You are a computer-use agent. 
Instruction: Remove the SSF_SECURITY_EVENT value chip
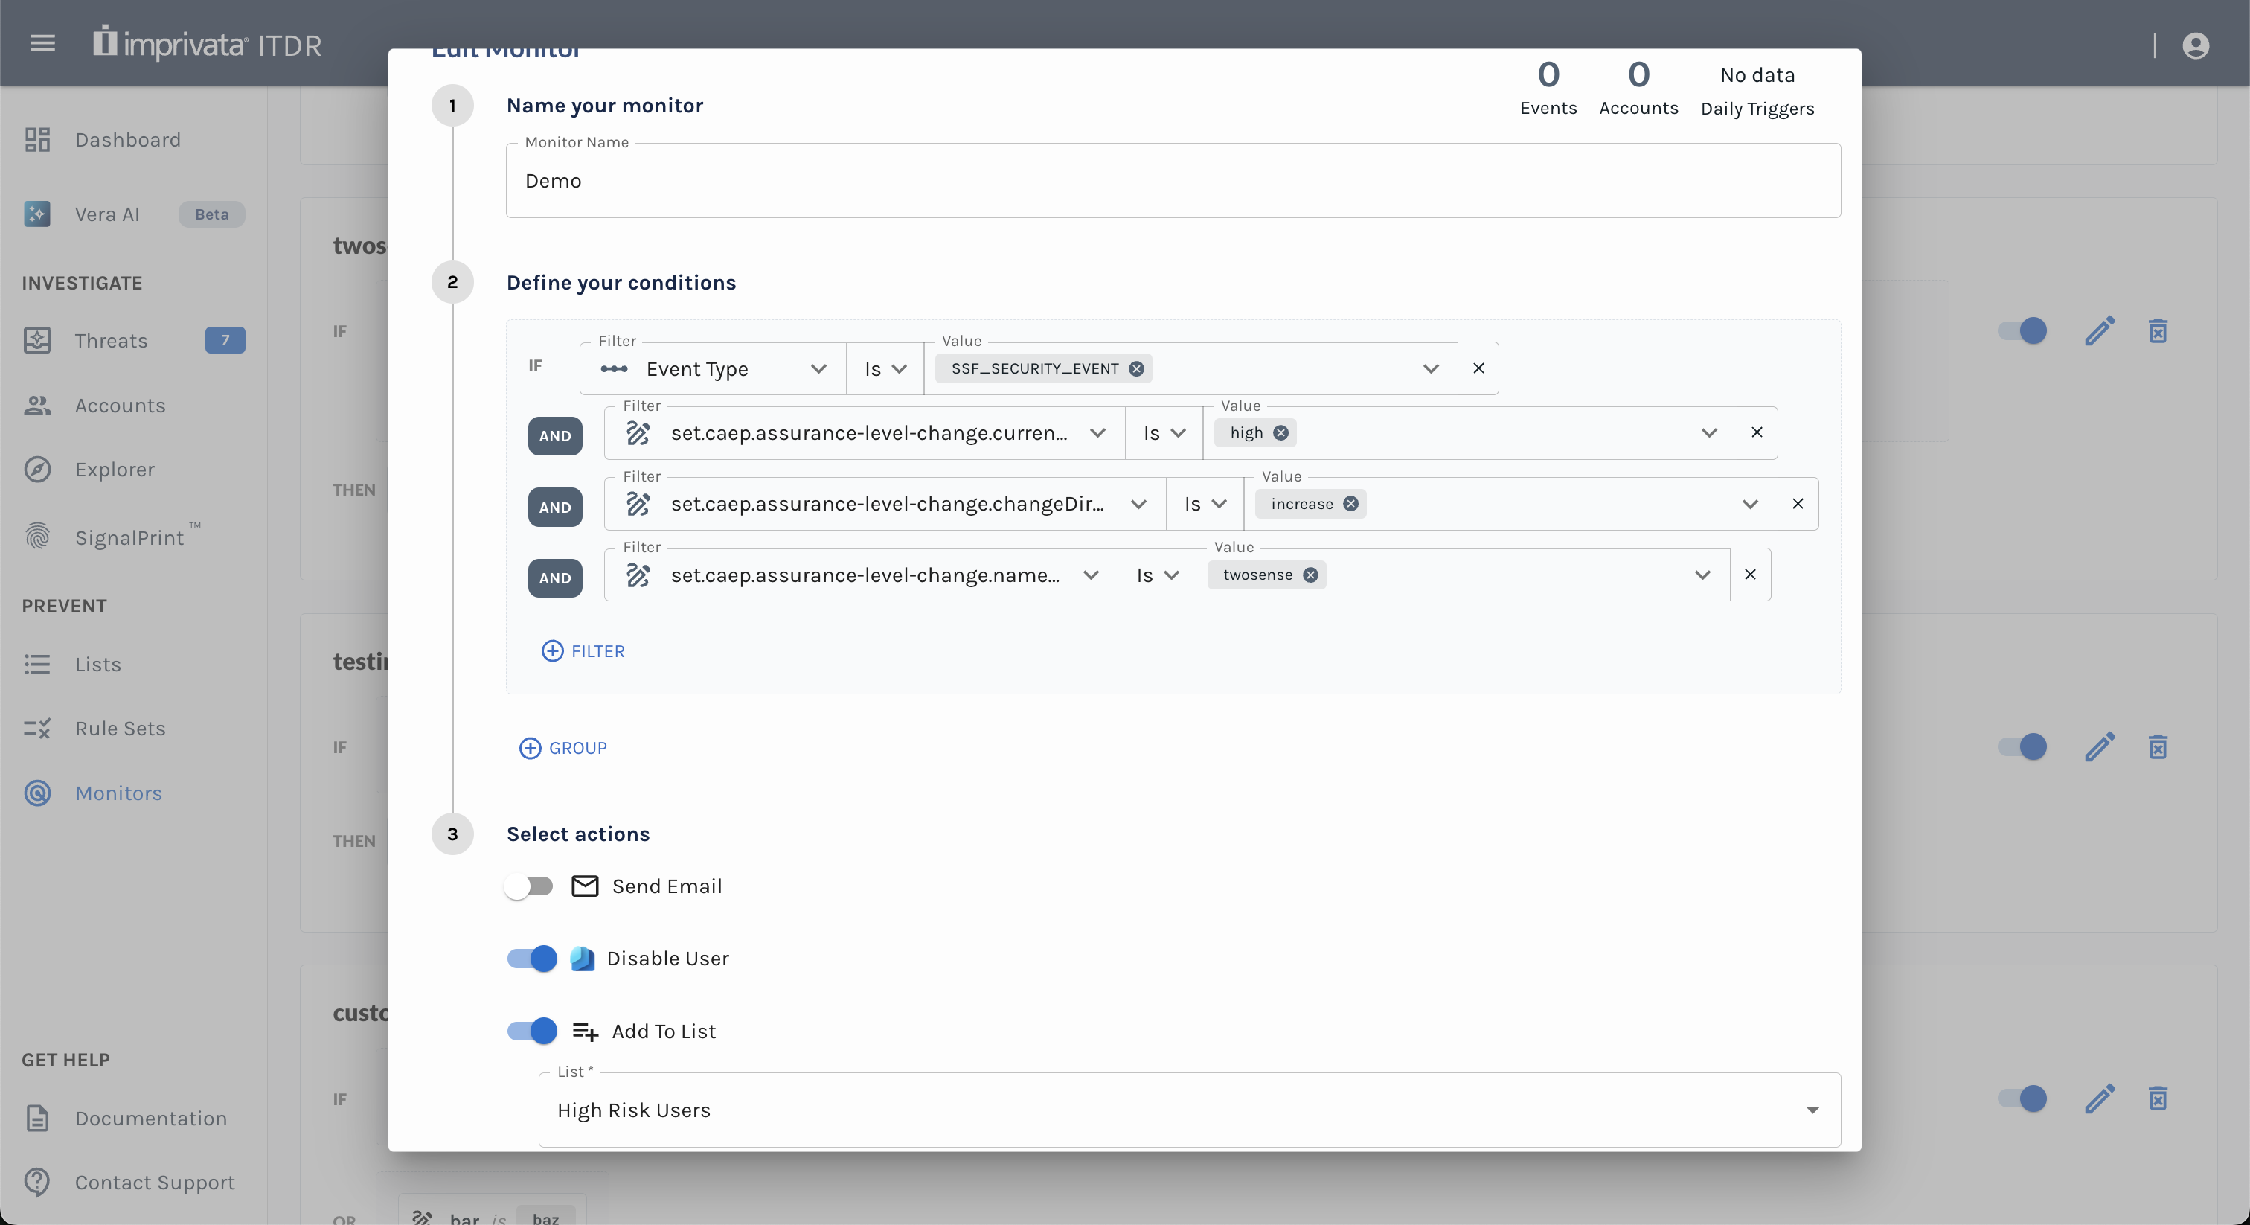click(x=1136, y=368)
